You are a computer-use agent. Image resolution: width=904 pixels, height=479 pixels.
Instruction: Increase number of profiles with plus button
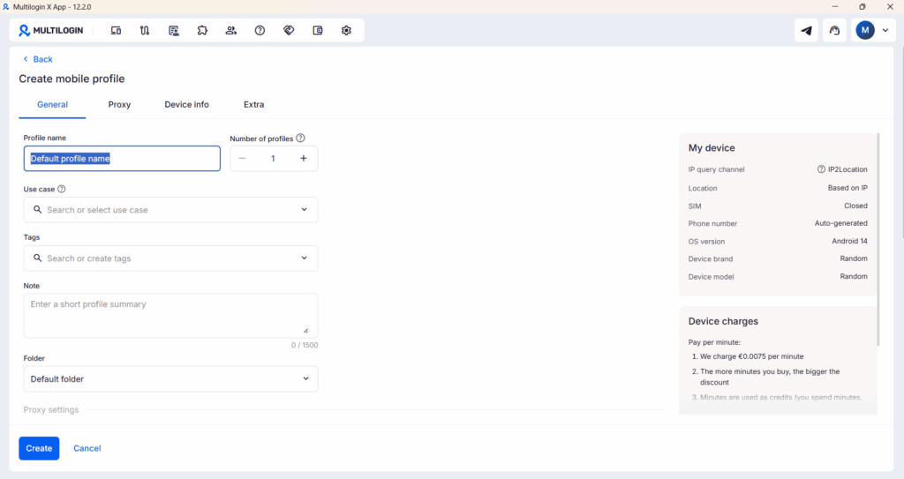click(x=303, y=159)
